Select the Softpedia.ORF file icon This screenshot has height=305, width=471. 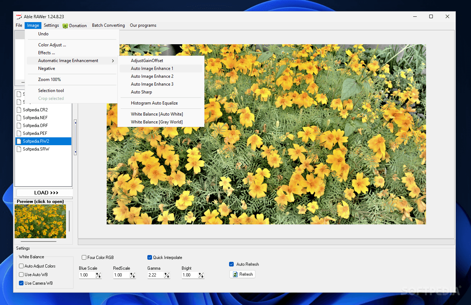tap(19, 126)
